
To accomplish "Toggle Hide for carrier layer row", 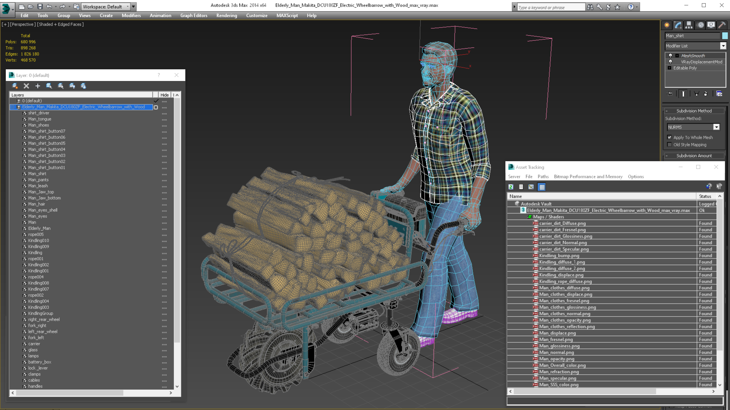I will (164, 344).
